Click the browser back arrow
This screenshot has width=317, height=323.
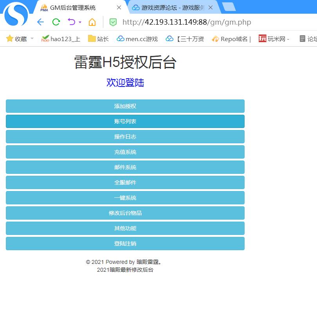pos(40,22)
